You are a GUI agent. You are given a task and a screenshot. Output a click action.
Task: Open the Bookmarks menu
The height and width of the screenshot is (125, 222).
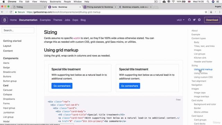coord(55,1)
